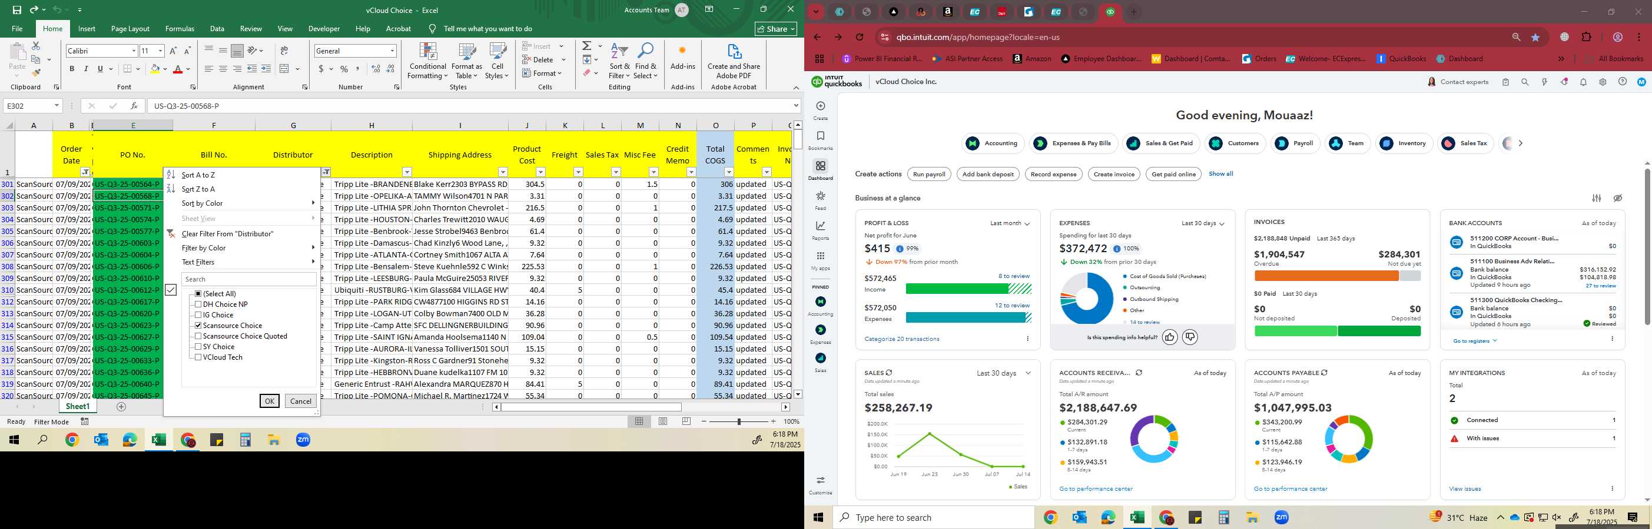
Task: Open Profit & Loss Last month dropdown
Action: (x=1010, y=223)
